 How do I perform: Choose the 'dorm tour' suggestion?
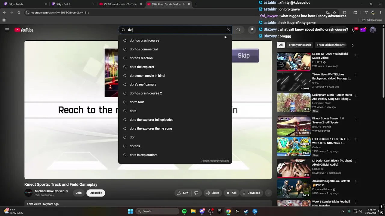tap(175, 102)
